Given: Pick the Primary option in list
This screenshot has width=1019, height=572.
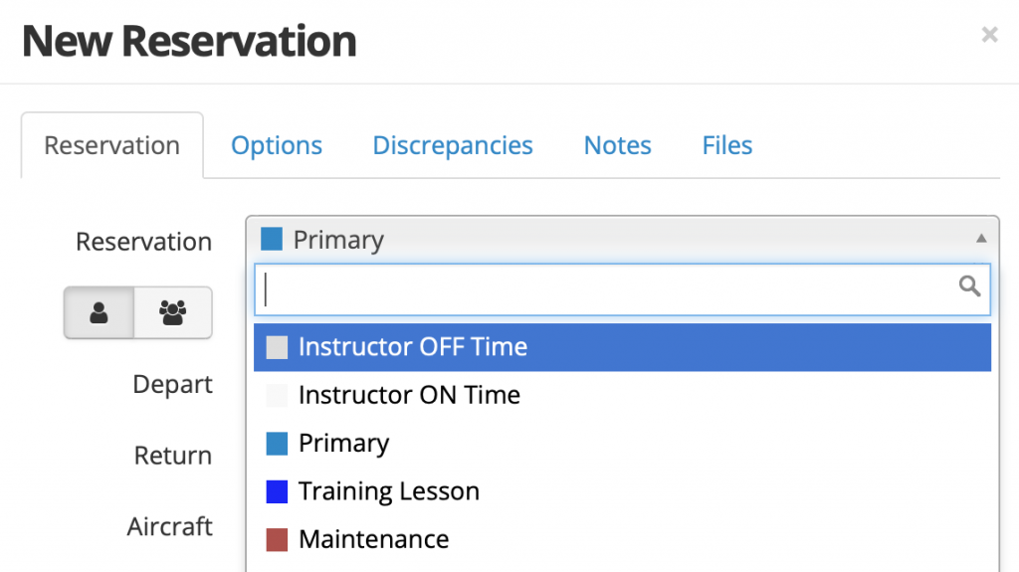Looking at the screenshot, I should [x=343, y=443].
